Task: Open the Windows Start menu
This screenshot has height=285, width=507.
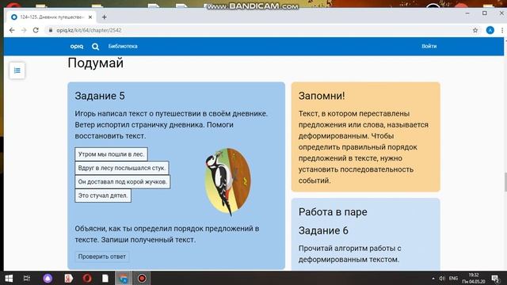Action: coord(9,278)
